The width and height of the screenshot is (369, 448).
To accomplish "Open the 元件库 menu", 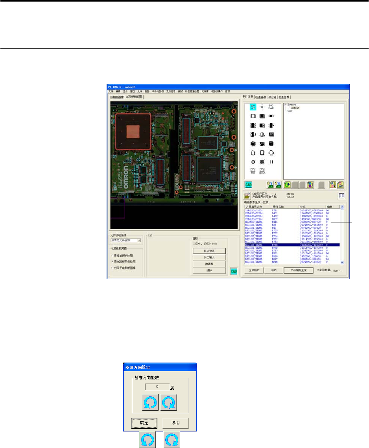I will (x=205, y=91).
